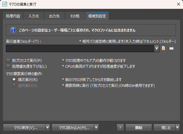The image size is (183, 134).
Task: Click the banner text このページの設定はユーザー環境ごとに保存され
Action: tap(77, 30)
